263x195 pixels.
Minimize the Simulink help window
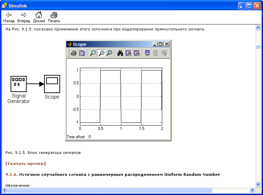241,6
